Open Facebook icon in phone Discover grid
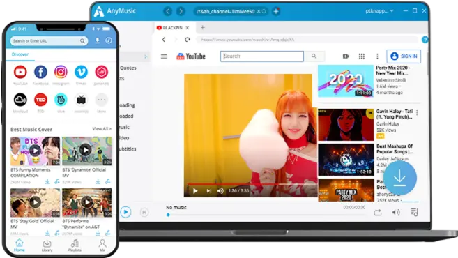The image size is (458, 258). pos(40,72)
